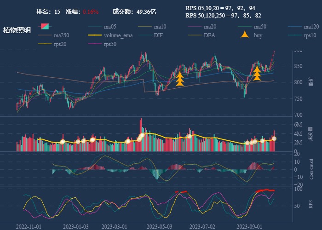Click the buy arrow marker near 2023-05

180,79
